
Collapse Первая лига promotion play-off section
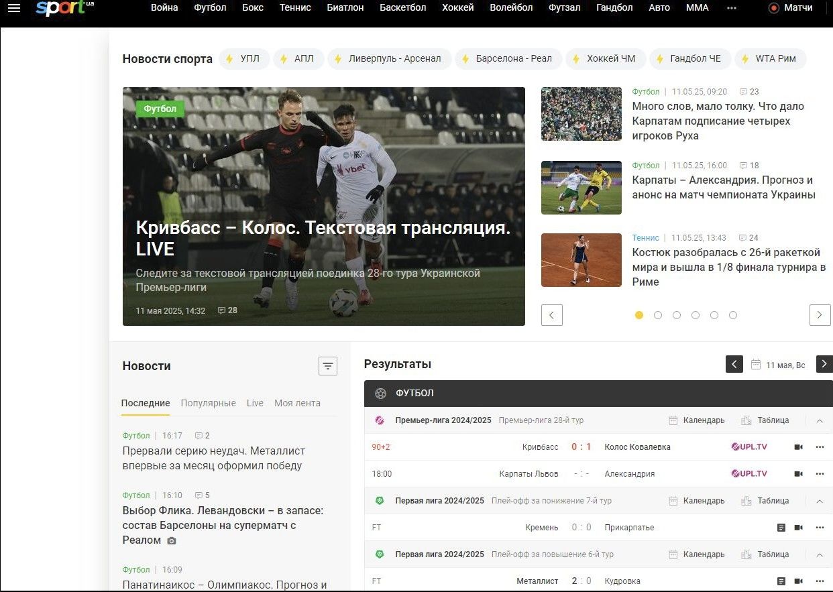tap(820, 554)
